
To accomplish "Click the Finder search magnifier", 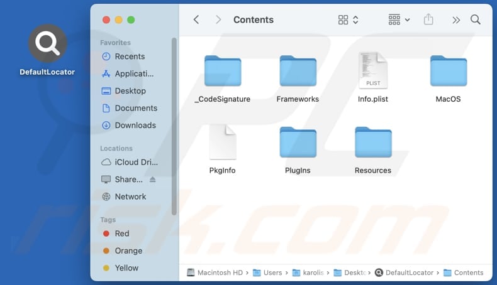I will pyautogui.click(x=475, y=19).
